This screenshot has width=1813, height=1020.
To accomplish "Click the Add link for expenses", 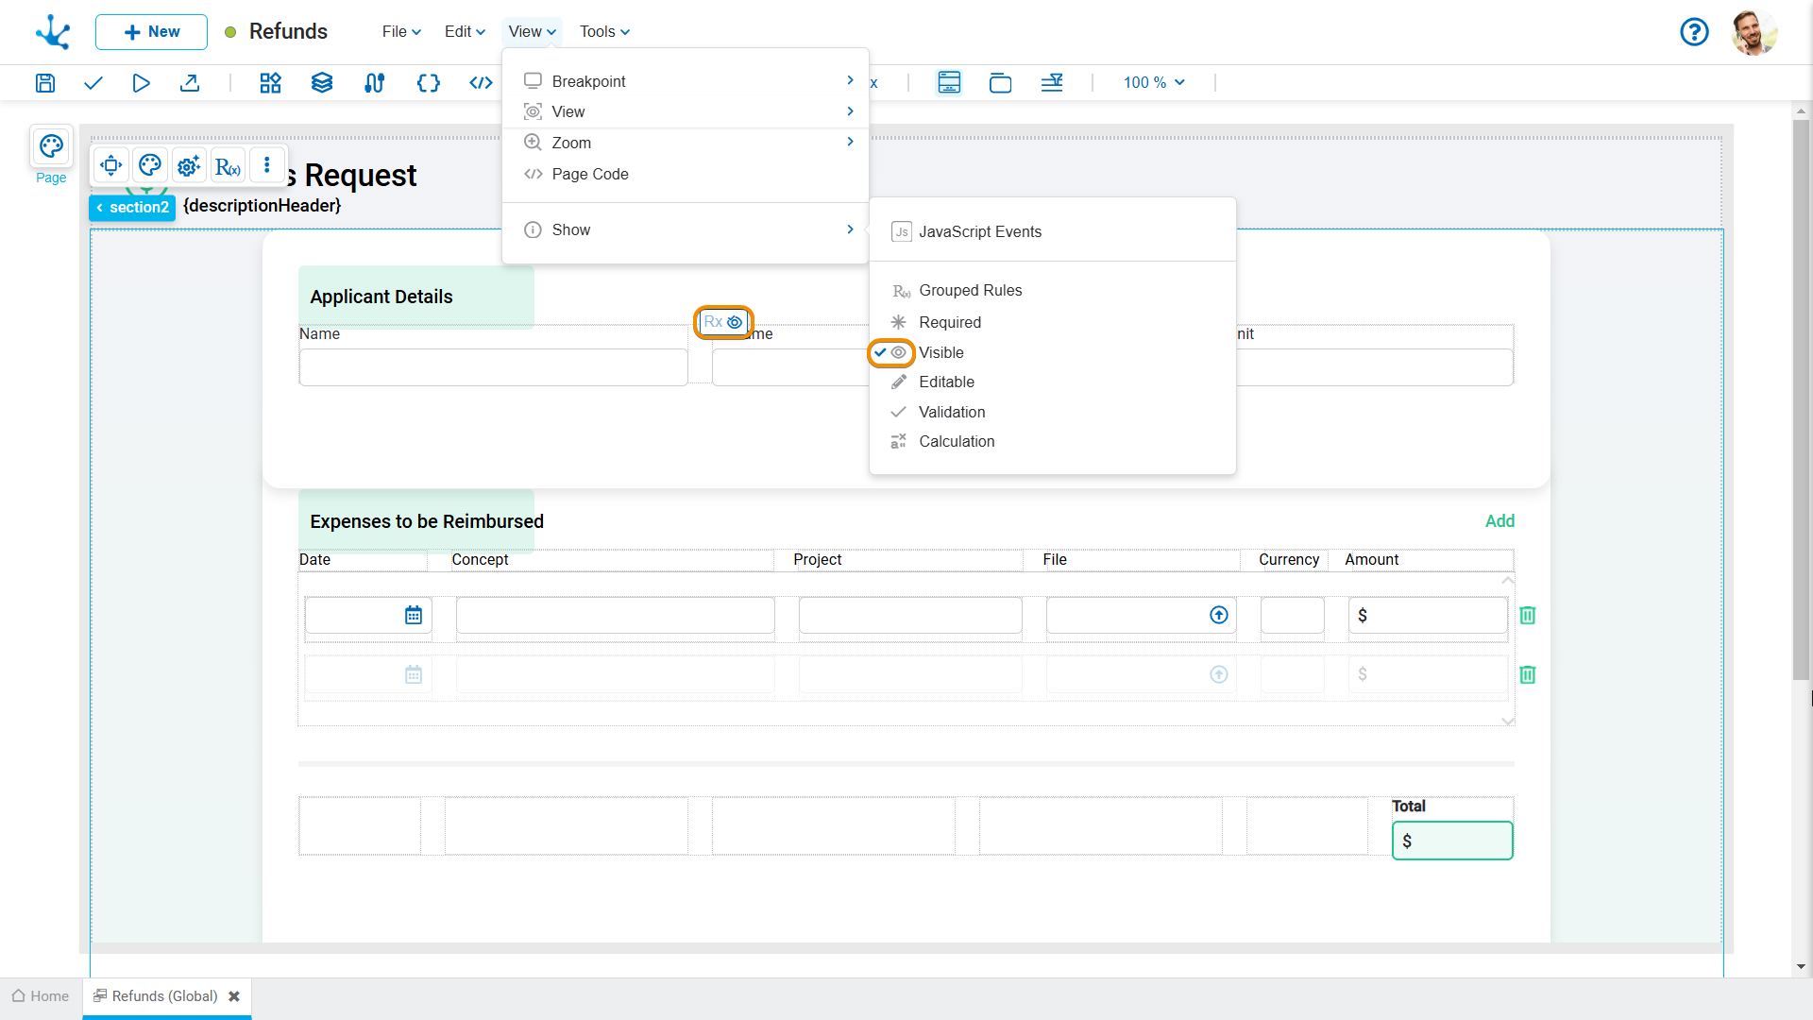I will [x=1499, y=521].
